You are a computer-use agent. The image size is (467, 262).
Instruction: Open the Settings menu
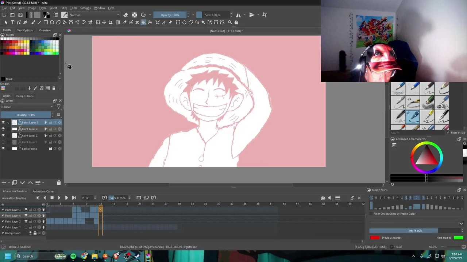pos(85,8)
